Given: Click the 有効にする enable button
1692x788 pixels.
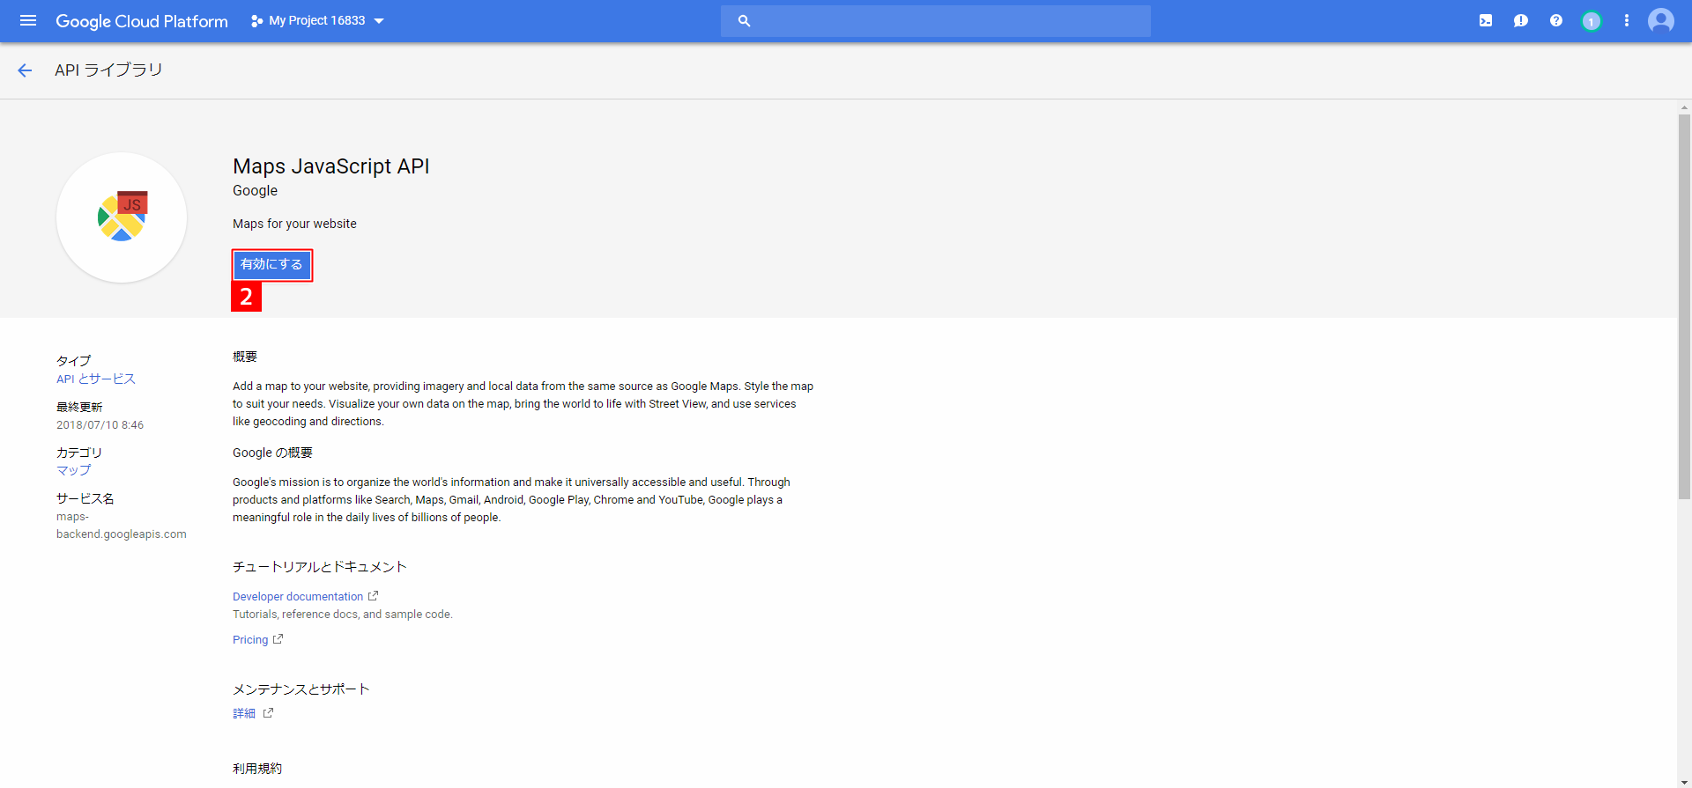Looking at the screenshot, I should pyautogui.click(x=272, y=264).
